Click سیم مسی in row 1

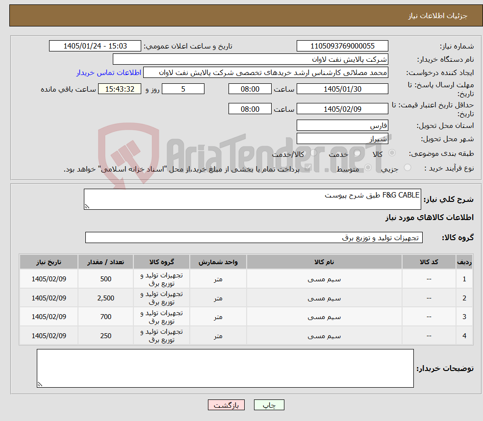[x=324, y=279]
